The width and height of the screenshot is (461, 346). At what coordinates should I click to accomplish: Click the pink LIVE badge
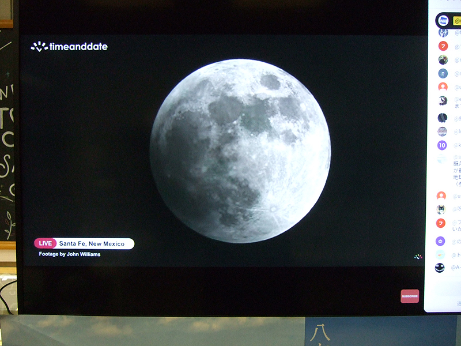tap(46, 243)
